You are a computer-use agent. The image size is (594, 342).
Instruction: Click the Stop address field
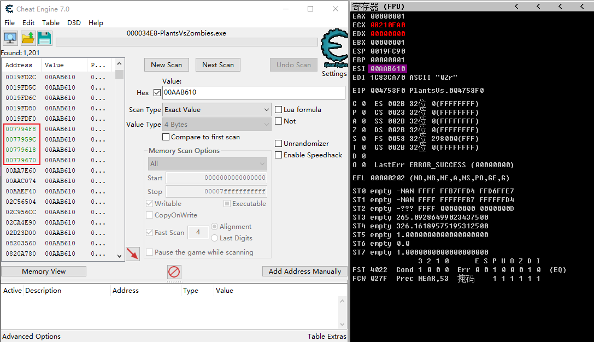(216, 191)
